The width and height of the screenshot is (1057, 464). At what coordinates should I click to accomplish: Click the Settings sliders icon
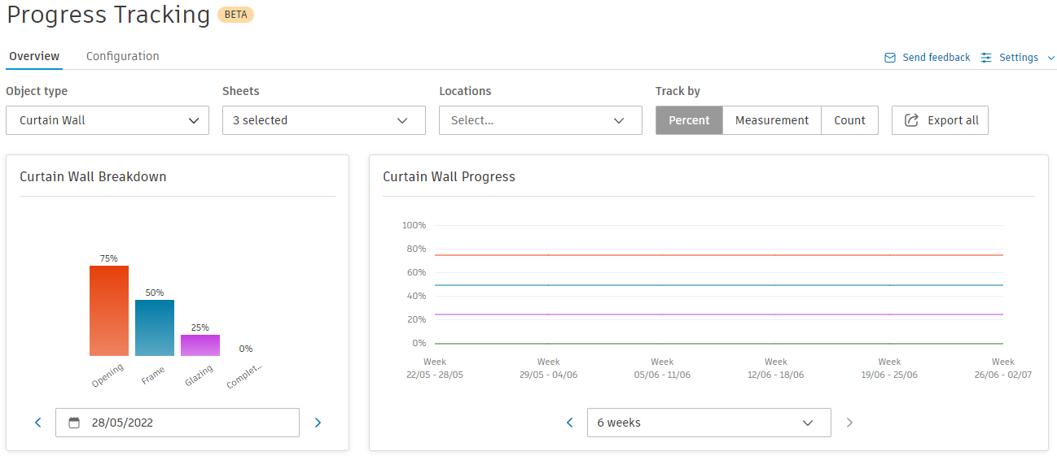coord(986,58)
